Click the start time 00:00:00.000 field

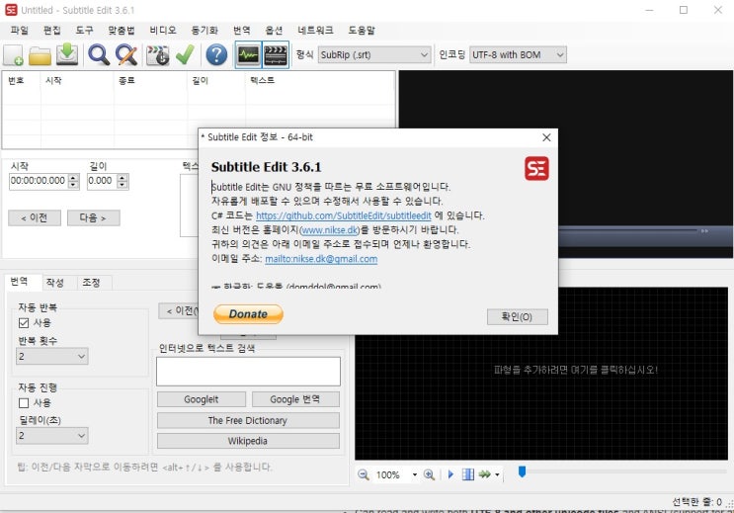(x=39, y=181)
